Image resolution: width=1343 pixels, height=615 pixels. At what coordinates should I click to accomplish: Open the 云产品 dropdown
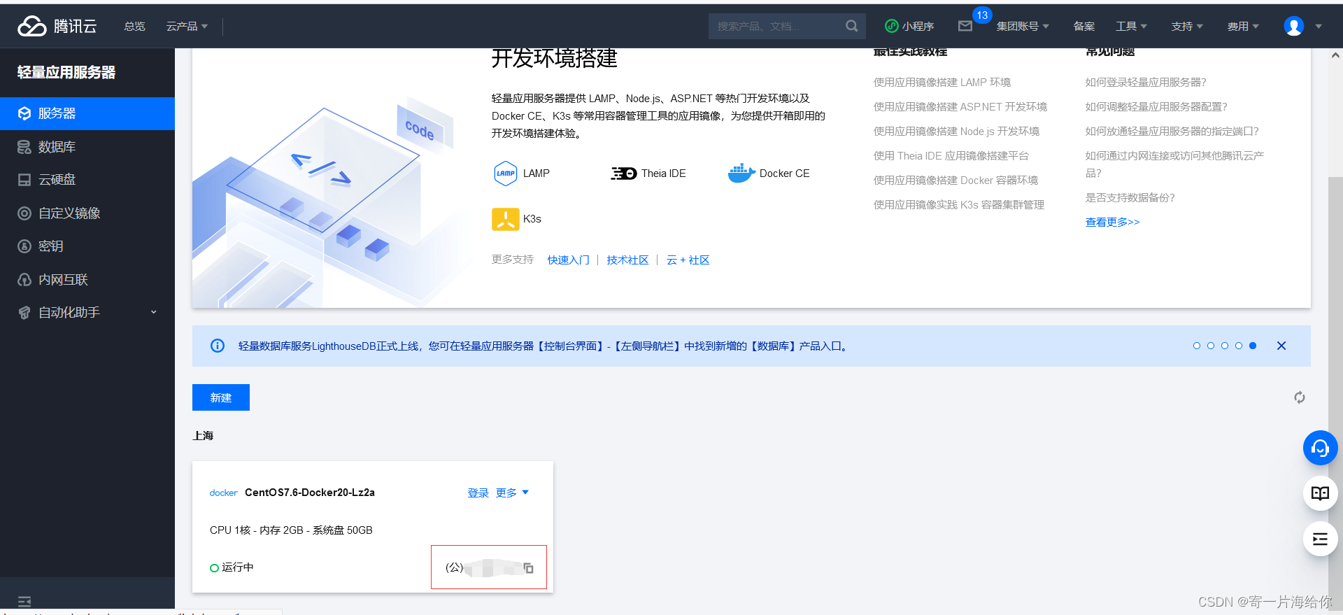(x=187, y=26)
